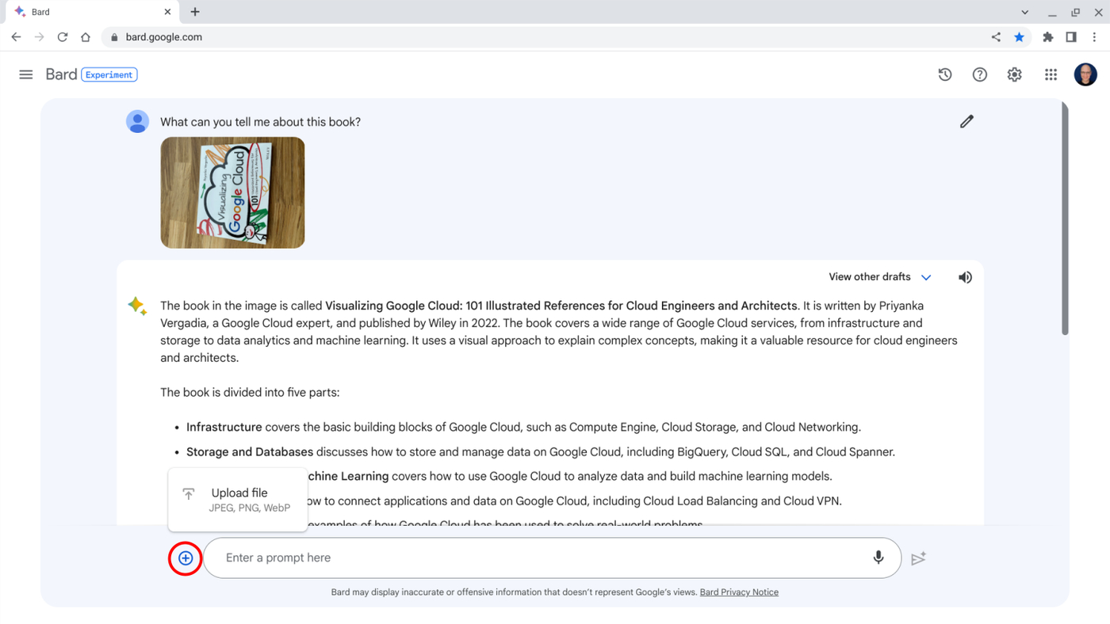
Task: Click the Experiment badge next to Bard
Action: (109, 74)
